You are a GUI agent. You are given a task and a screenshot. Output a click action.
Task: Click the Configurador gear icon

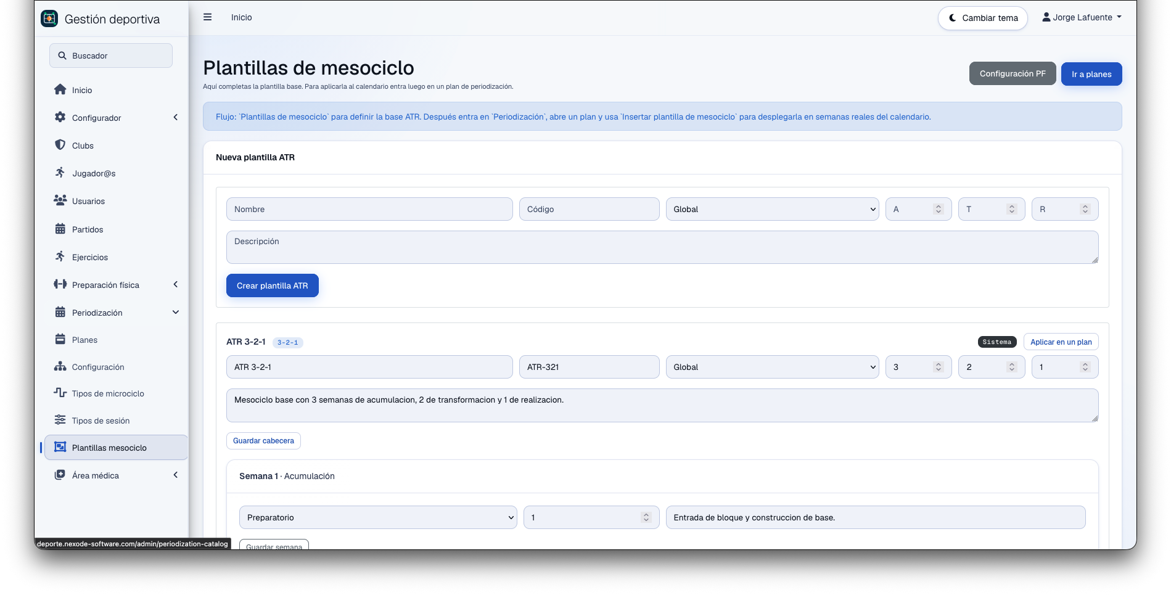tap(60, 117)
